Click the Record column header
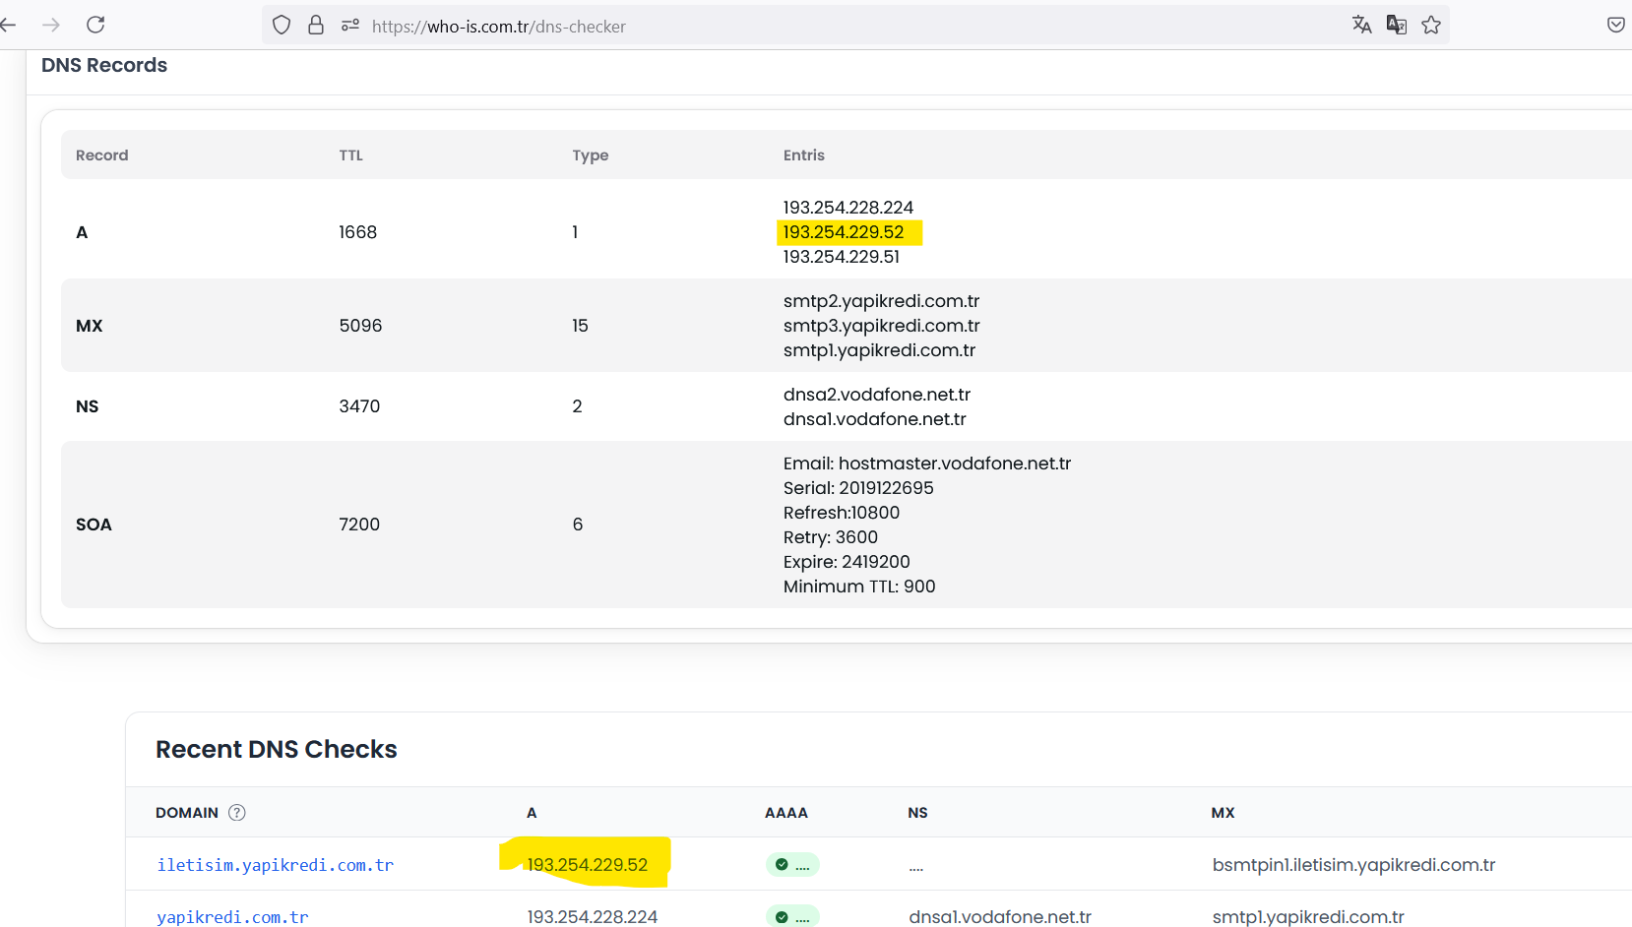 pos(102,155)
